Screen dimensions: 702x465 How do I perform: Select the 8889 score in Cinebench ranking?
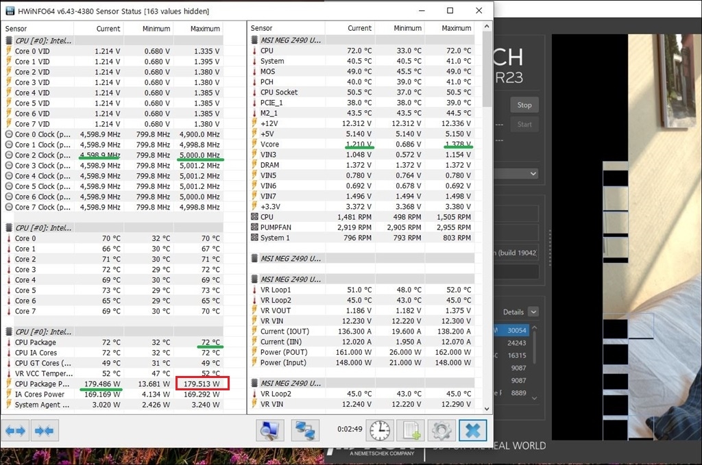518,393
